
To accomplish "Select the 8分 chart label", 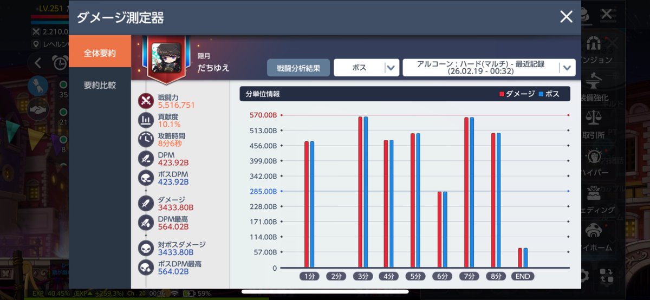I will (495, 276).
